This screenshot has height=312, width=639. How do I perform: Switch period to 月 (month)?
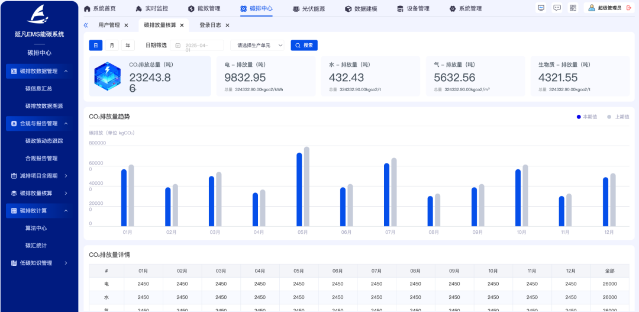pyautogui.click(x=112, y=46)
